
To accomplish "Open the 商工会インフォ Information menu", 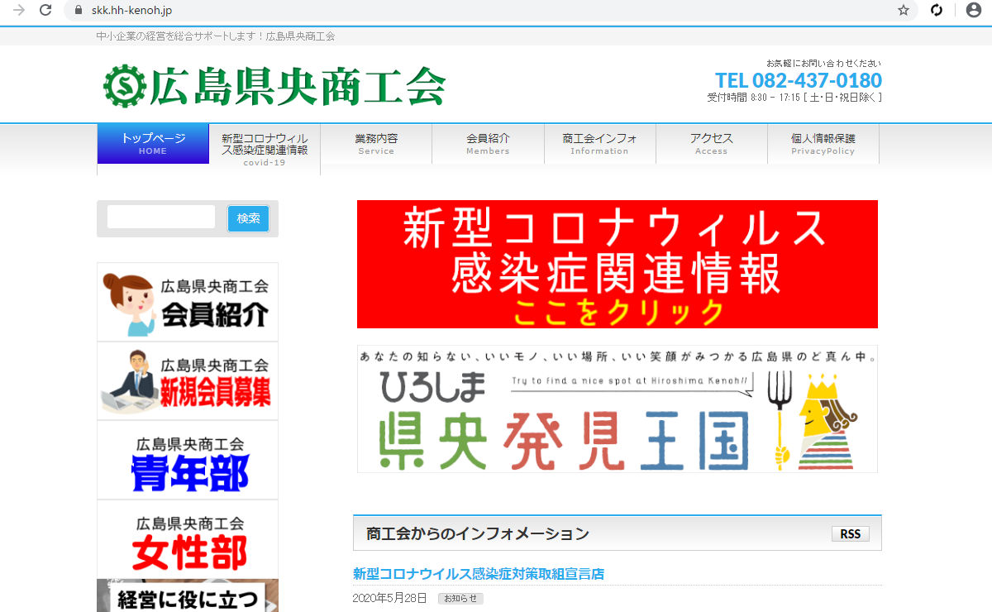I will point(599,144).
